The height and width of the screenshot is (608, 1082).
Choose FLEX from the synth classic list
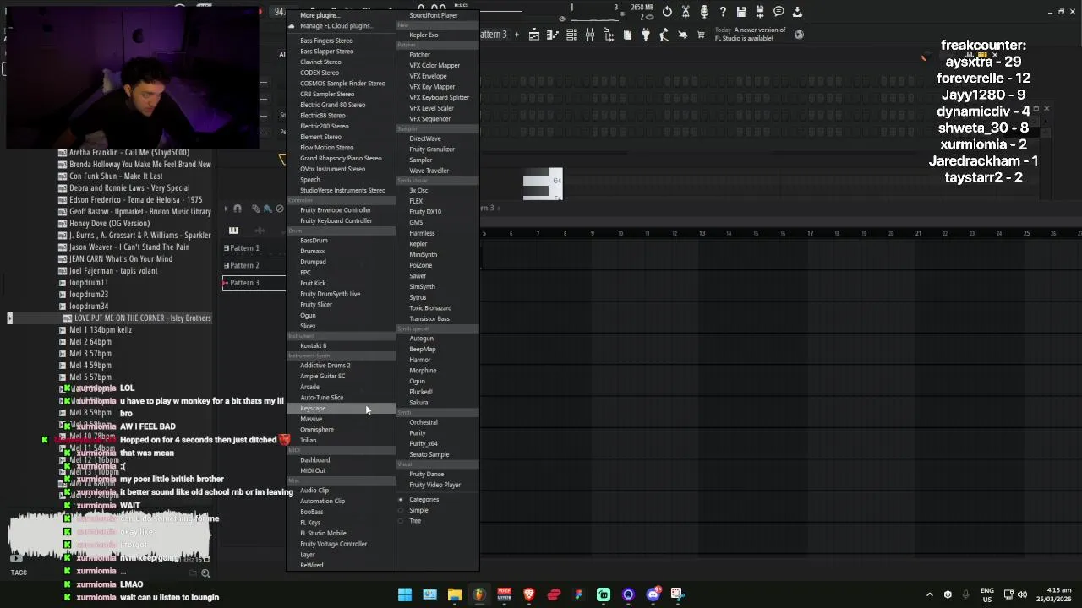pos(416,201)
